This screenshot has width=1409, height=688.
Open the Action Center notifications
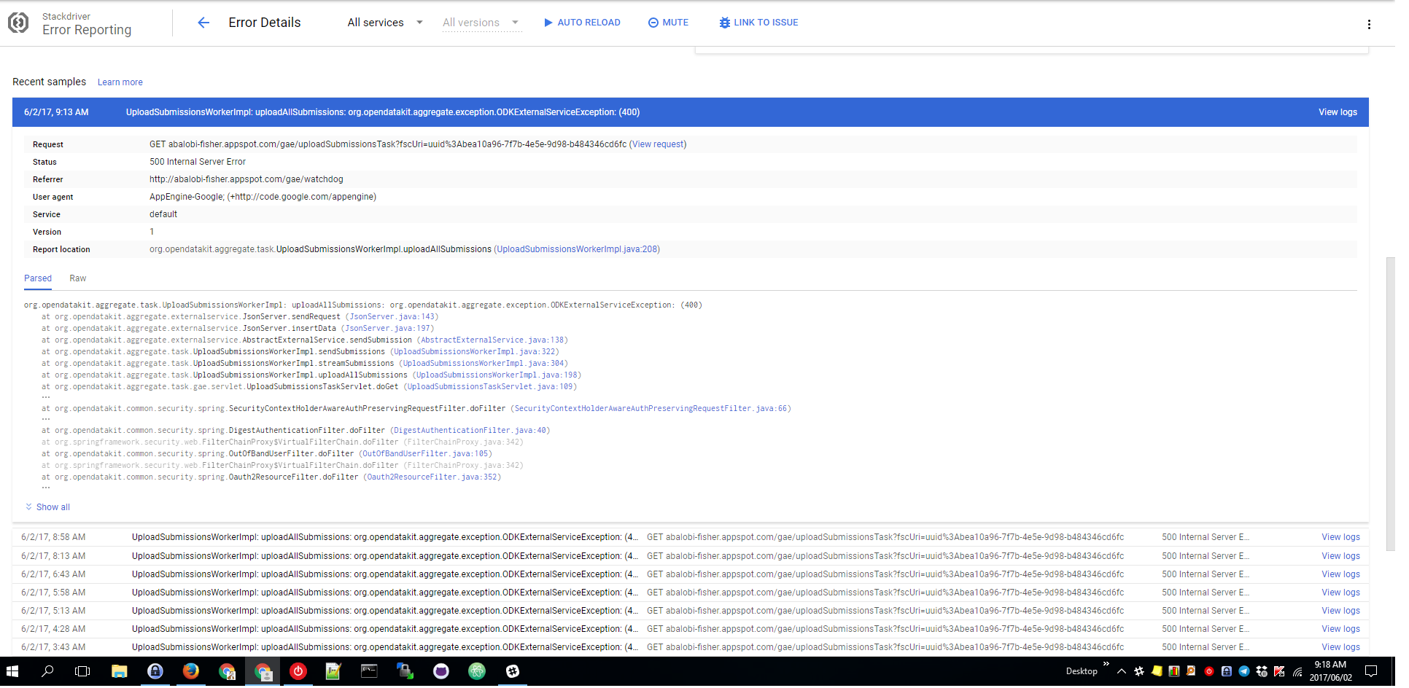(1371, 671)
